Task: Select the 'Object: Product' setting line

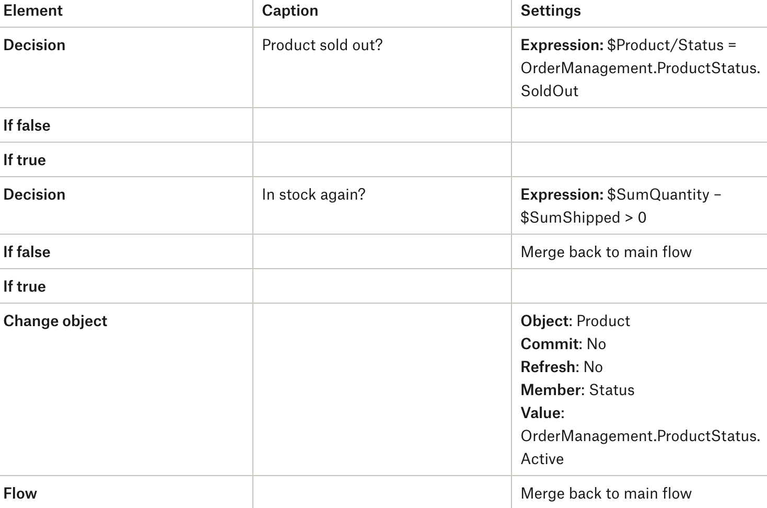Action: point(575,321)
